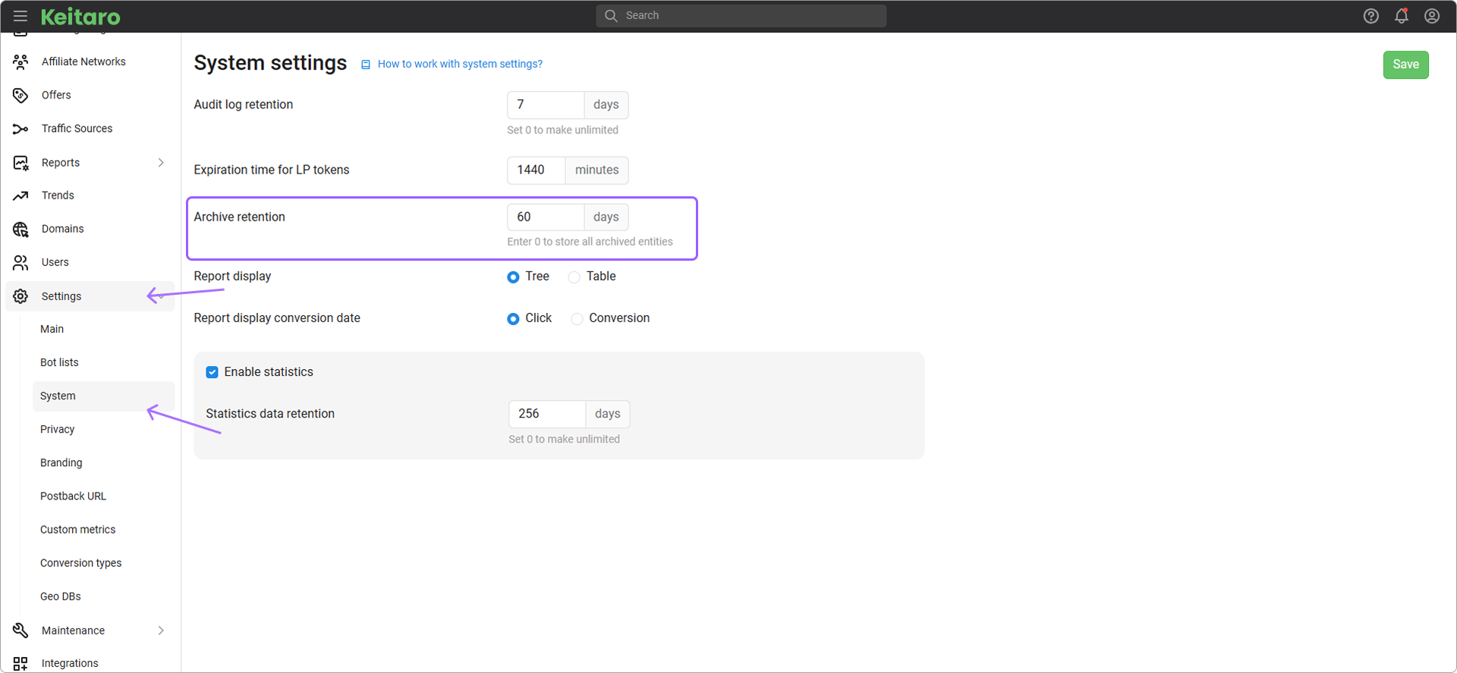This screenshot has width=1457, height=673.
Task: Open the help question mark icon
Action: click(x=1370, y=16)
